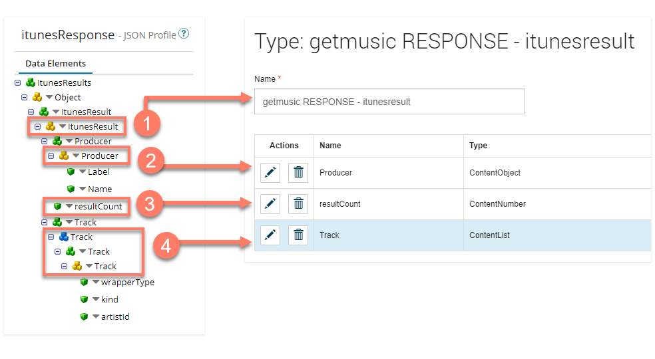Switch to the Data Elements tab
The height and width of the screenshot is (359, 655).
click(55, 63)
